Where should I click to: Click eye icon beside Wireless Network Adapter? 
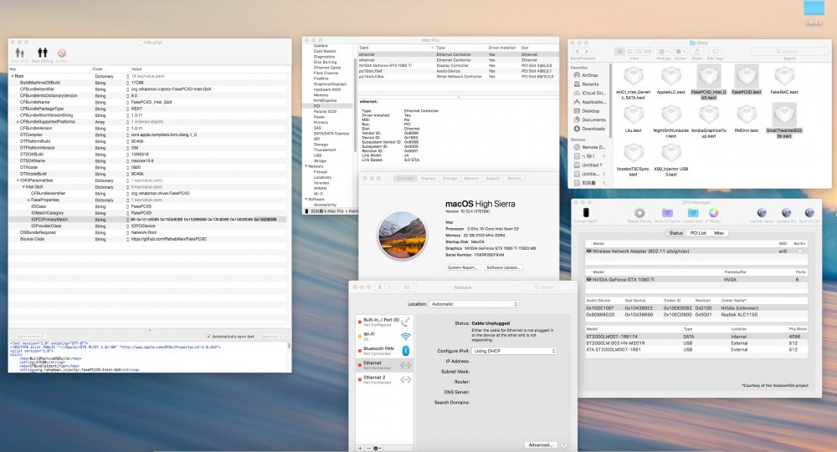pyautogui.click(x=588, y=251)
